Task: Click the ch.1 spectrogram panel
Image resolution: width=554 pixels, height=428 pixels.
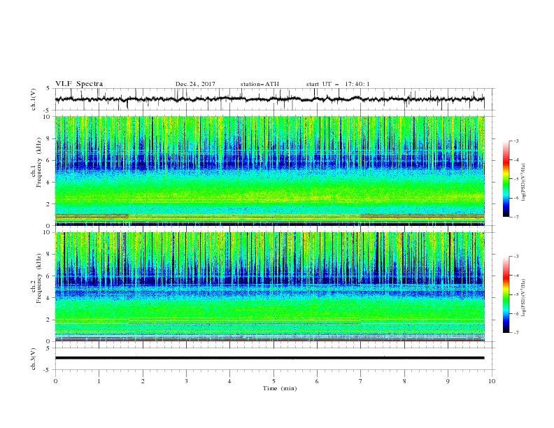Action: pos(269,171)
